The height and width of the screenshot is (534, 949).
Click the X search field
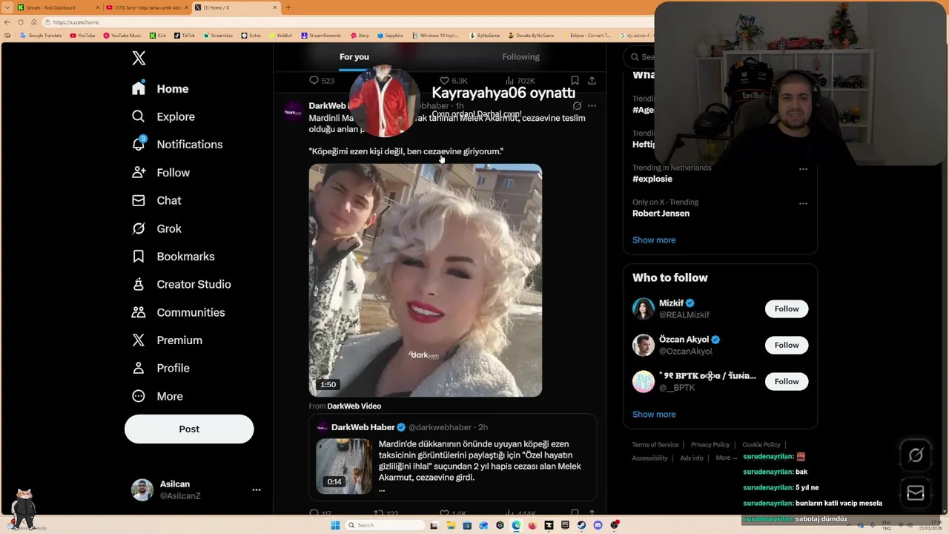point(642,57)
